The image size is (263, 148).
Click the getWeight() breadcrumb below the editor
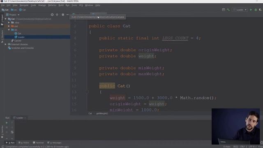click(102, 113)
